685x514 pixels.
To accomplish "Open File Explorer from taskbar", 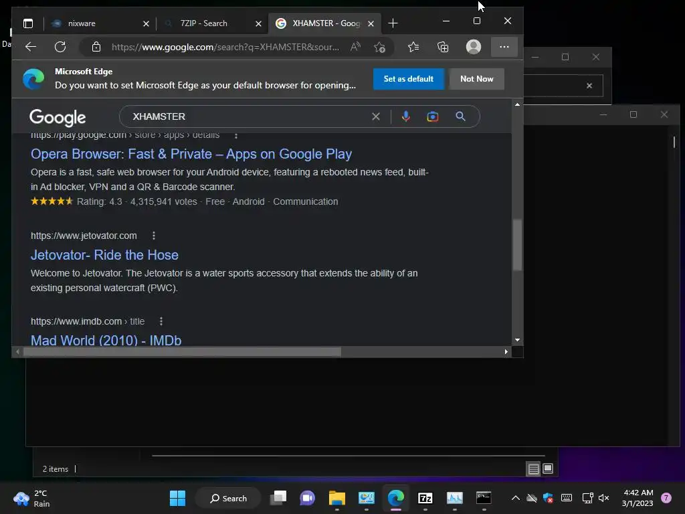I will pyautogui.click(x=337, y=498).
